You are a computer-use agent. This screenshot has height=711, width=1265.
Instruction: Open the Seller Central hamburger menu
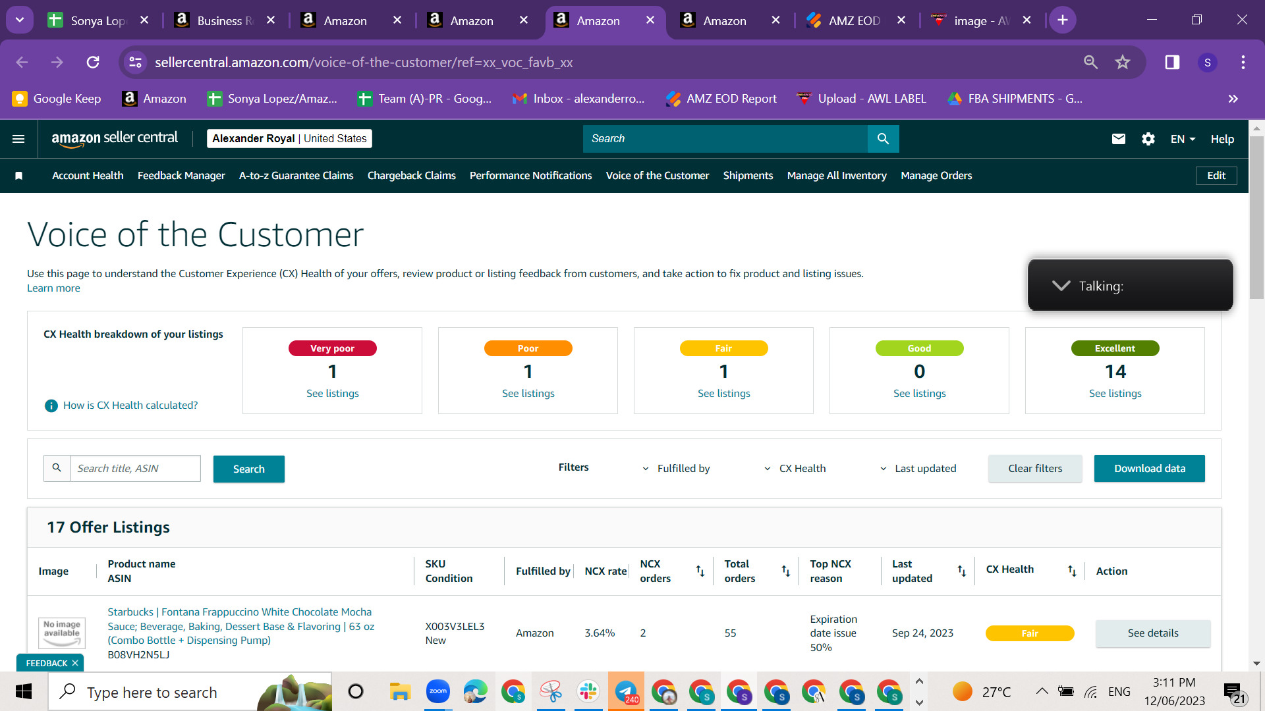[18, 139]
